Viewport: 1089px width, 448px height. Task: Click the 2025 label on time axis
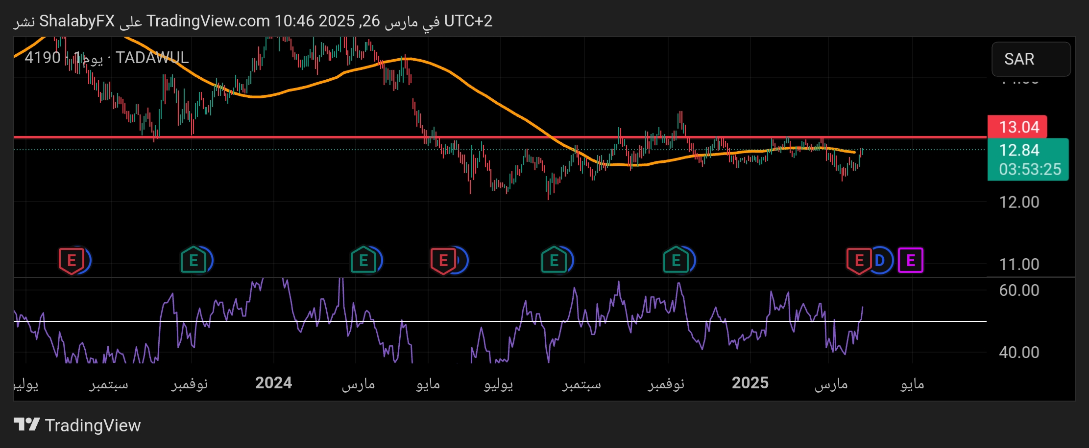point(750,383)
